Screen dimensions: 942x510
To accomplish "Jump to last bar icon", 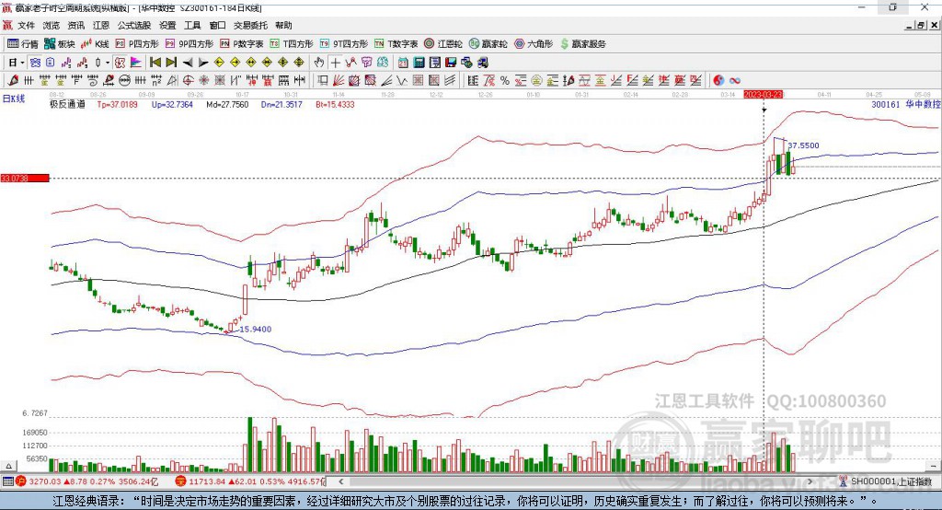I will pyautogui.click(x=171, y=63).
